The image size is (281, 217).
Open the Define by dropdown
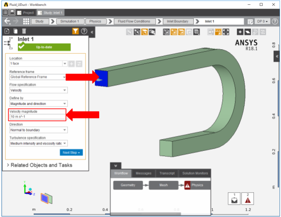38,104
